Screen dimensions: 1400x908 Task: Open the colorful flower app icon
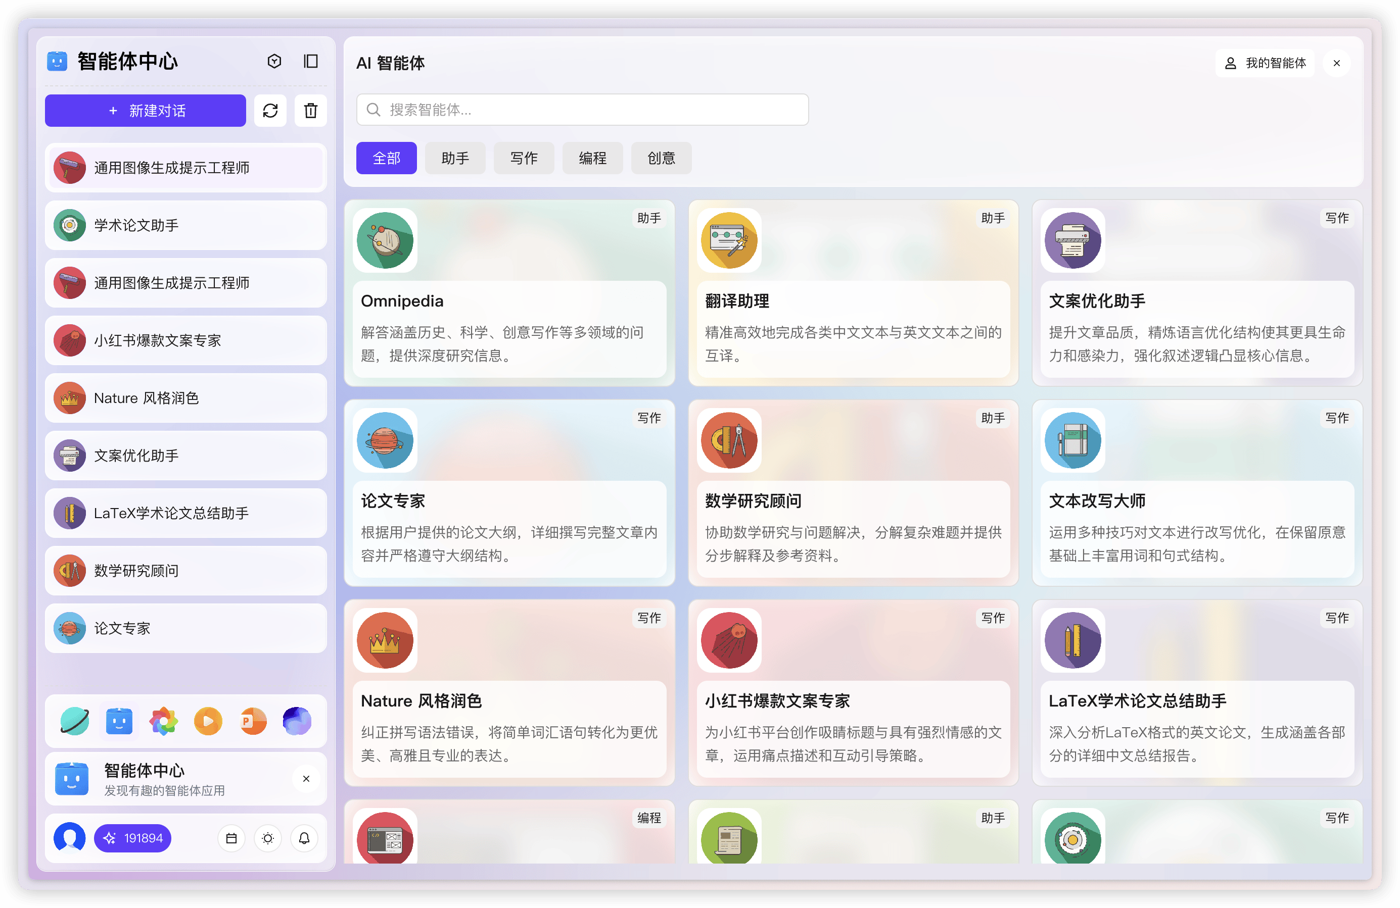164,721
